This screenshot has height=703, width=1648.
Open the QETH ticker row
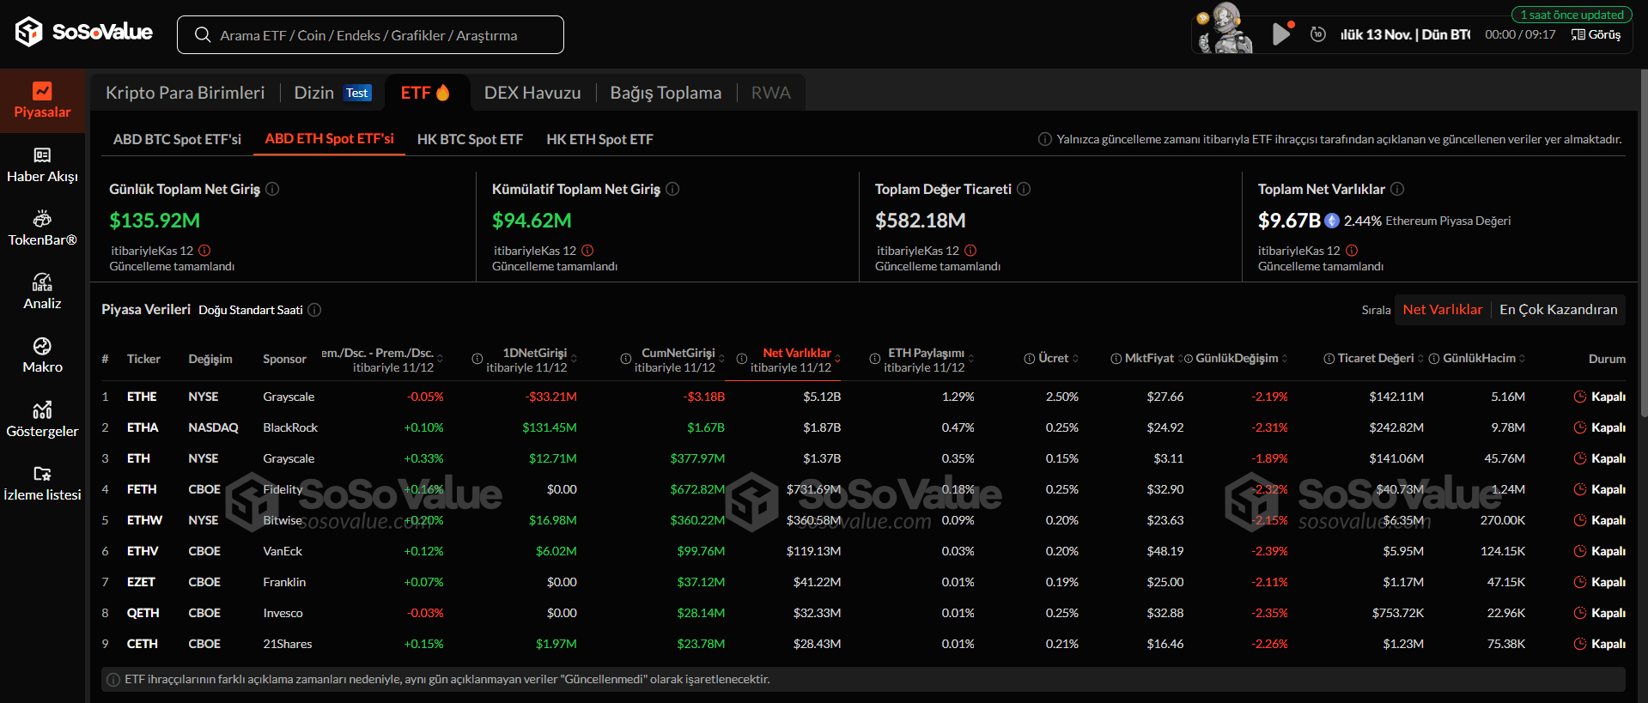[863, 613]
